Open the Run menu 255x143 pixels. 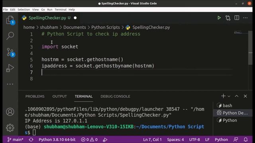point(50,10)
